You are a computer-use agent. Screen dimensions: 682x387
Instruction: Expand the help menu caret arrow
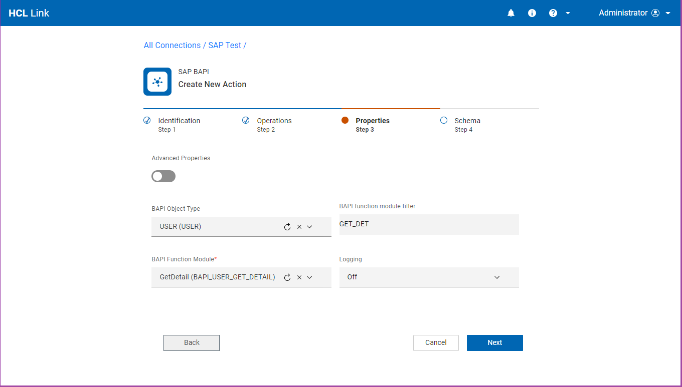(x=568, y=13)
